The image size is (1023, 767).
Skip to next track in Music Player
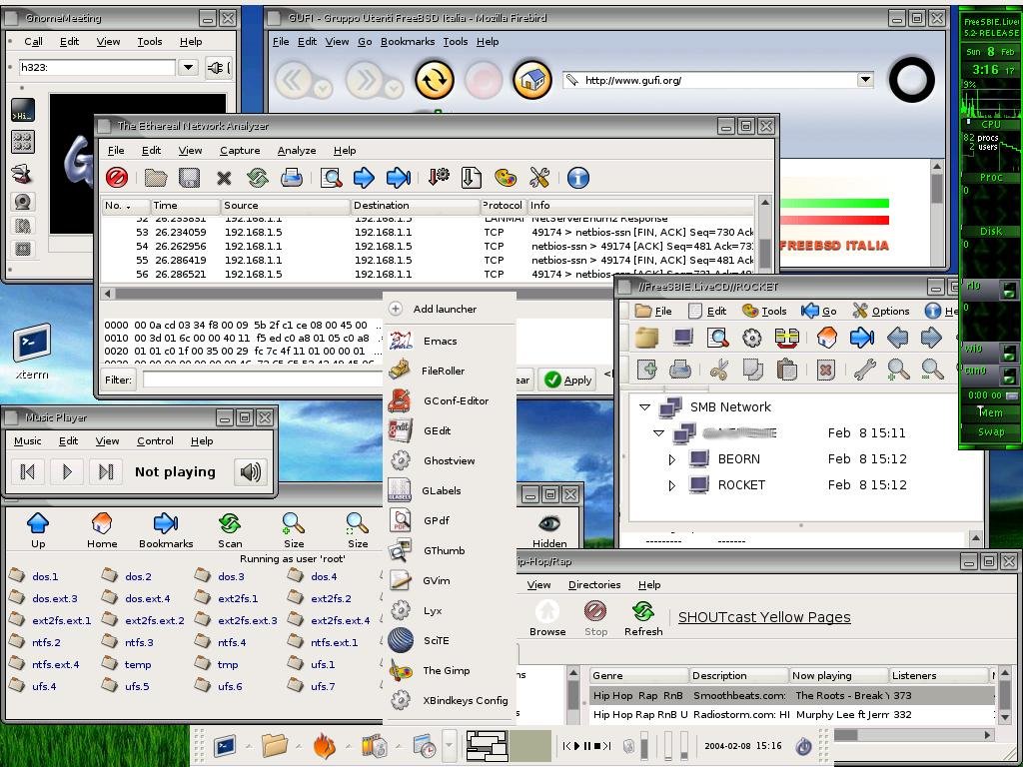tap(106, 471)
